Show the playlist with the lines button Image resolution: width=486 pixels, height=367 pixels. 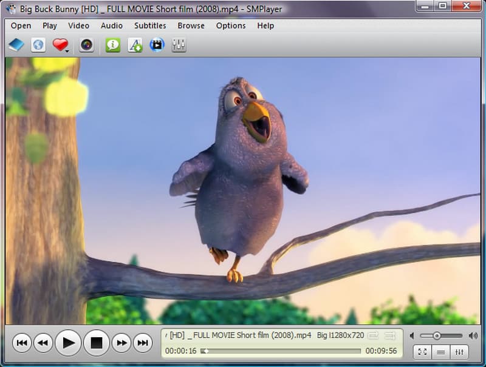[x=440, y=352]
